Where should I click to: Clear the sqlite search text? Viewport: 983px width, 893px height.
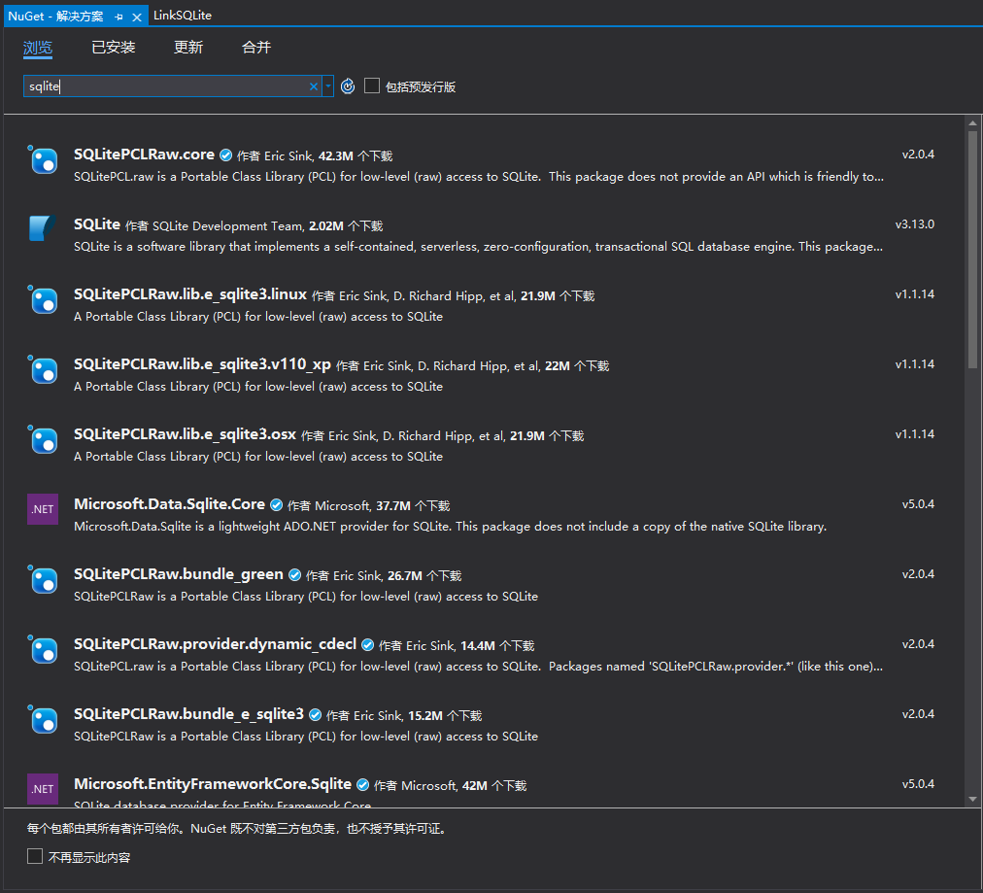pyautogui.click(x=313, y=86)
